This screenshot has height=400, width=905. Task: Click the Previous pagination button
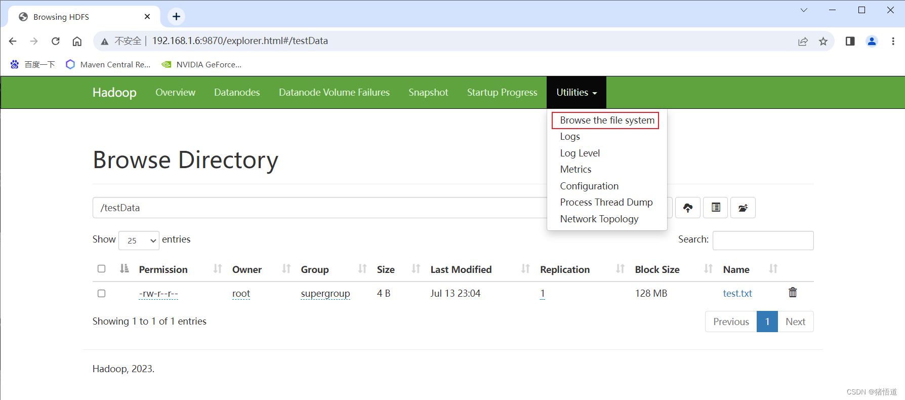[x=731, y=322]
